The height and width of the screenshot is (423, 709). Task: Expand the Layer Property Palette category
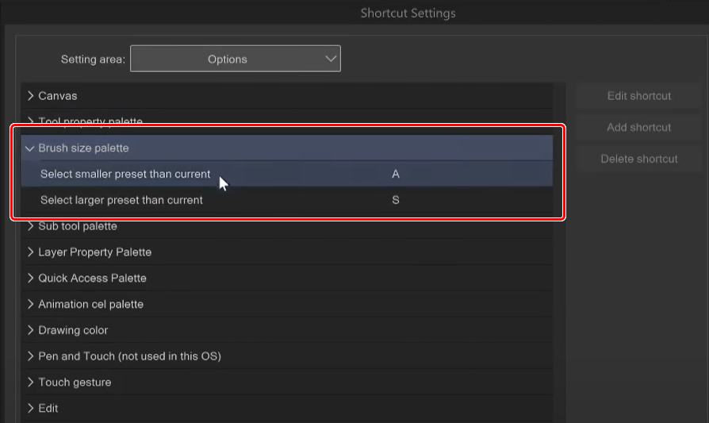(30, 252)
